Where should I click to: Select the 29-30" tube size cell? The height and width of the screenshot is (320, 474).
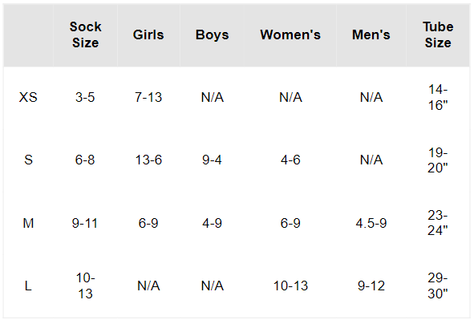click(x=438, y=286)
